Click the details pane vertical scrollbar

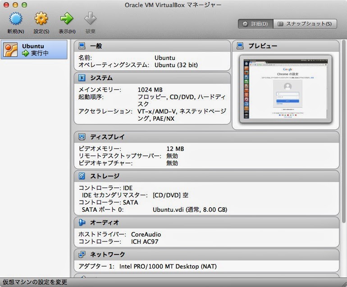pyautogui.click(x=344, y=131)
